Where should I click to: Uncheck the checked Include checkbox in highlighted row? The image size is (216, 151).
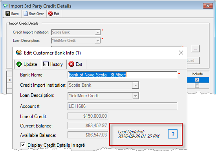coord(197,80)
